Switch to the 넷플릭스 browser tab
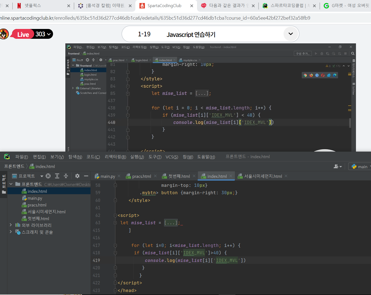 pyautogui.click(x=33, y=5)
